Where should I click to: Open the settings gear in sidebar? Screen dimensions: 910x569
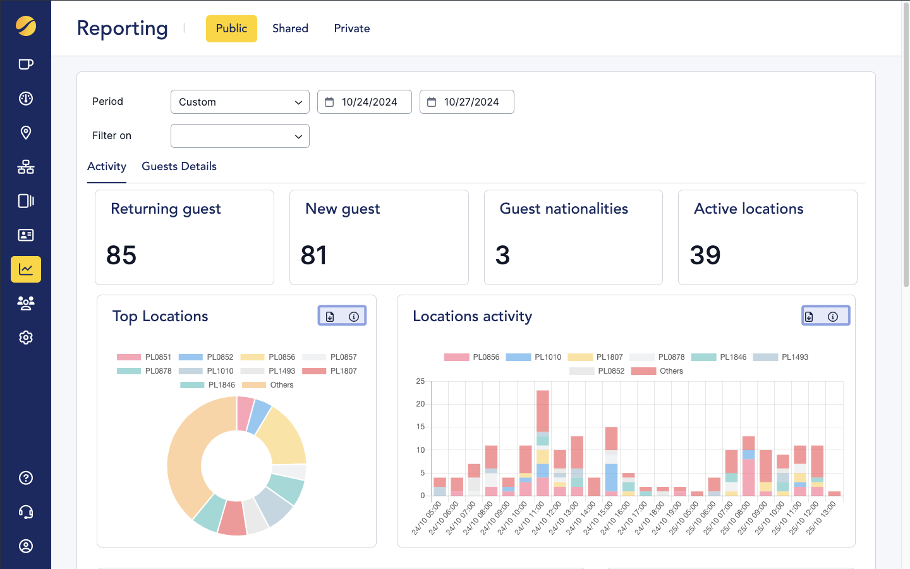[x=26, y=338]
